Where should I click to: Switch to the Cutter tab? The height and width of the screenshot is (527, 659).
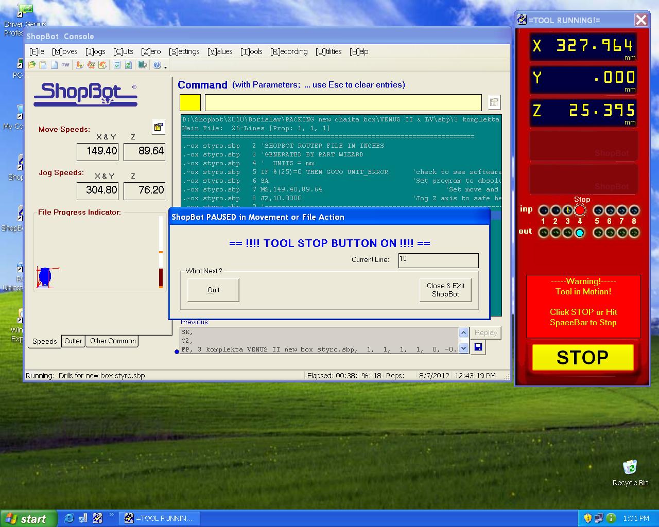click(73, 341)
